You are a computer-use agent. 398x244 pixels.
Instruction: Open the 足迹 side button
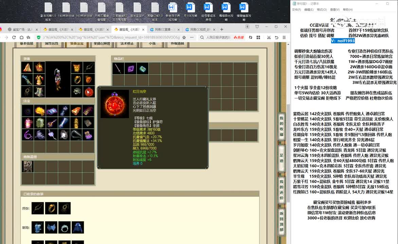282,158
